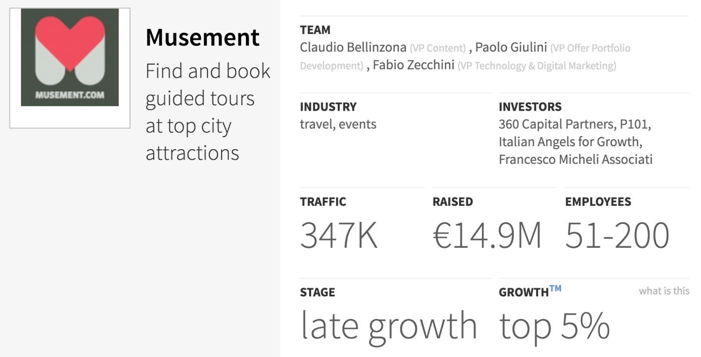Click the 51-200 employees value

pyautogui.click(x=617, y=235)
